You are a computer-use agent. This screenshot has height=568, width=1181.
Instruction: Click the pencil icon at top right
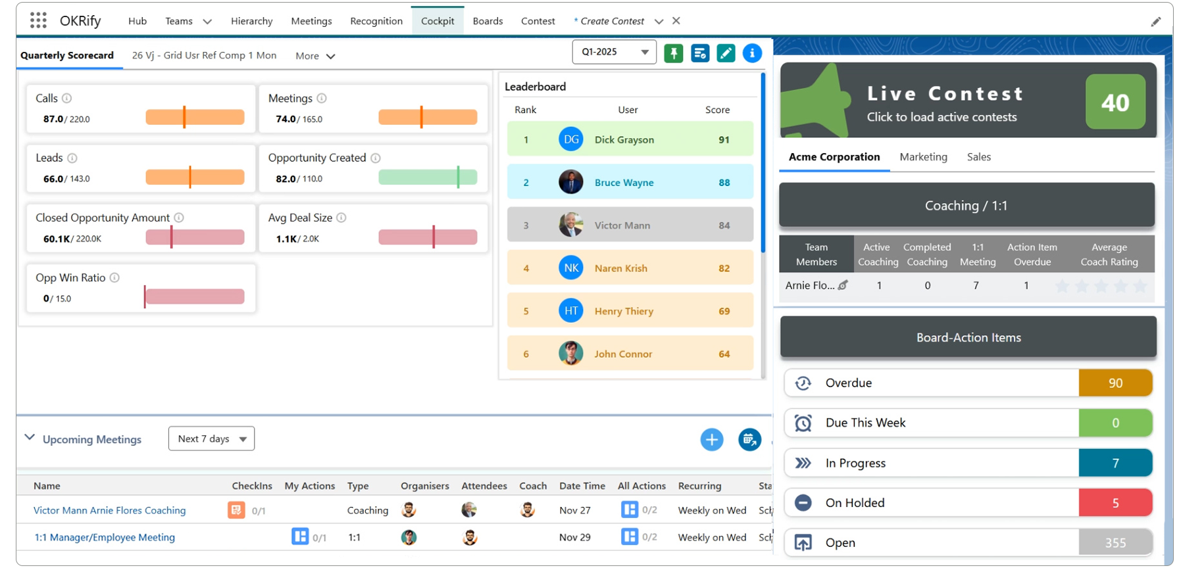(1155, 22)
